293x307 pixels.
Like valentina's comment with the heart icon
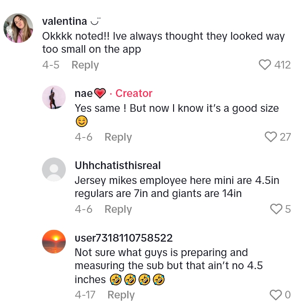pos(265,65)
